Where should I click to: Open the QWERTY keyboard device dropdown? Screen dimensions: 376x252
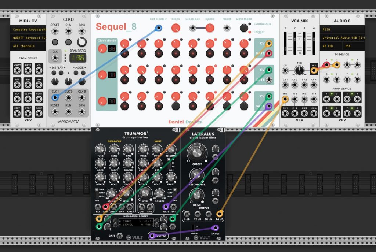pyautogui.click(x=28, y=38)
